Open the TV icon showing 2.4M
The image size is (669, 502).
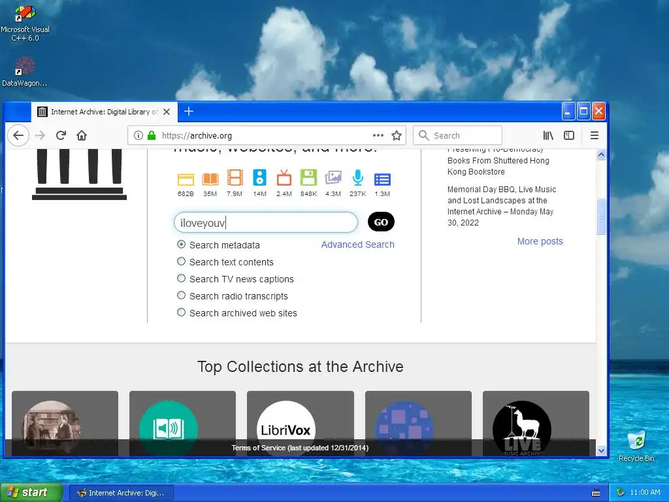tap(284, 178)
